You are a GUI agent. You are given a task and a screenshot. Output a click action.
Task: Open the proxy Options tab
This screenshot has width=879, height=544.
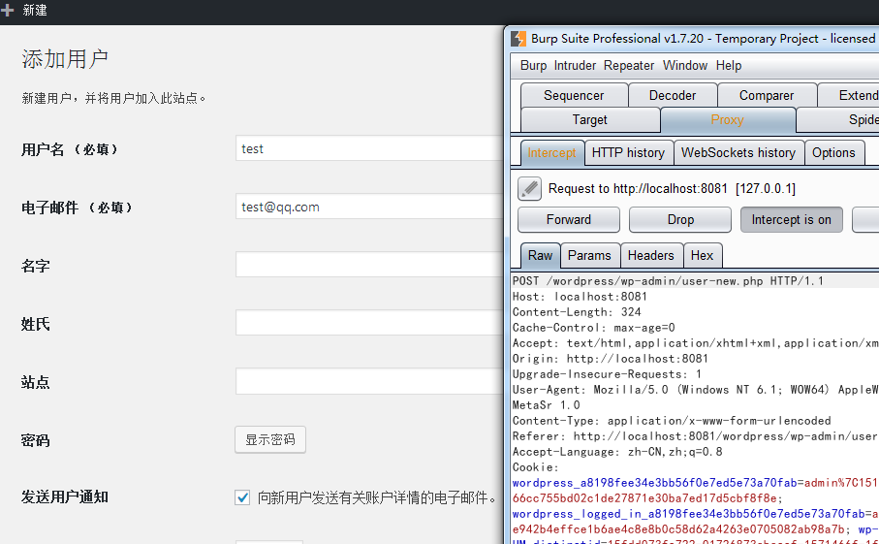tap(833, 152)
